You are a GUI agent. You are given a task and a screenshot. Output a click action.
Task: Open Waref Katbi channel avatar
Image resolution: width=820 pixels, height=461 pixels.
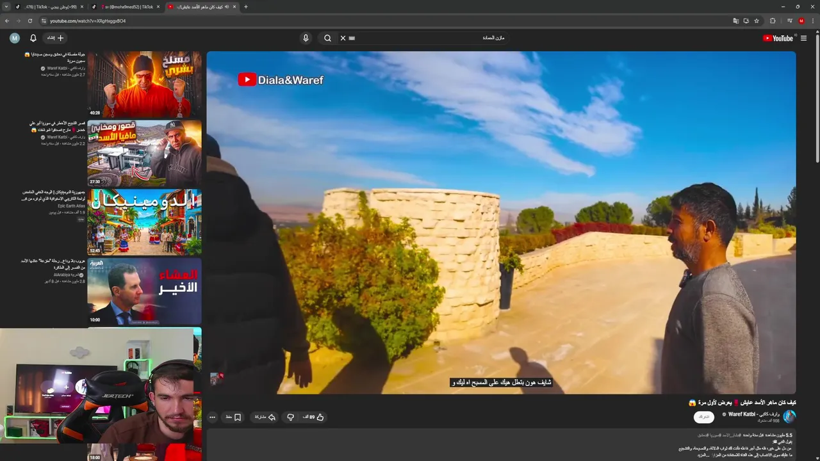[x=789, y=417]
